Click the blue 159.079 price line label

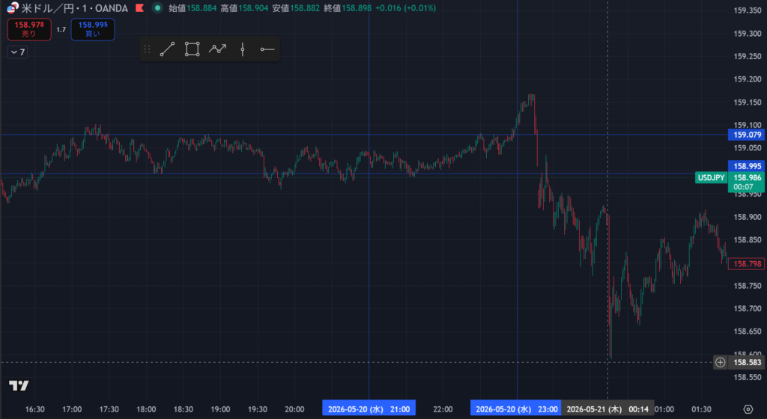(747, 135)
